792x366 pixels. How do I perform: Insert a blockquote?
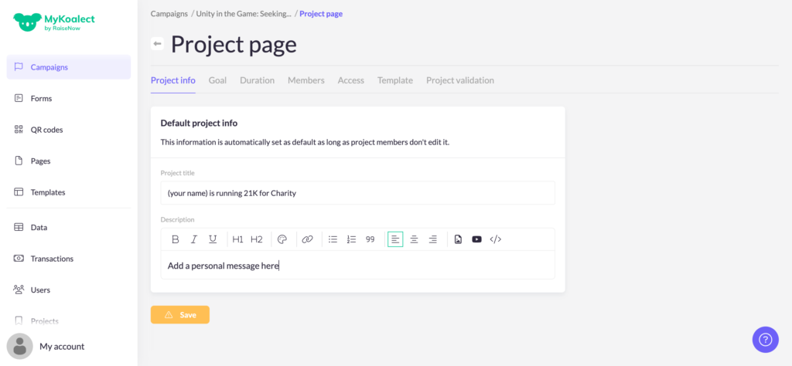[x=370, y=239]
